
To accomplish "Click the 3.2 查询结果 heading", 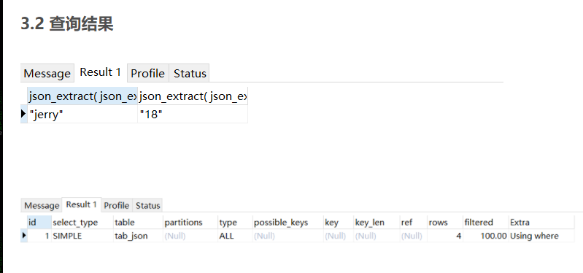I will tap(67, 23).
